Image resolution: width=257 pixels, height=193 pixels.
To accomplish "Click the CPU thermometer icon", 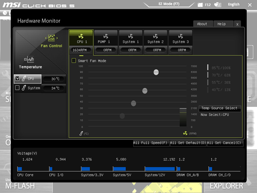I will pos(24,78).
